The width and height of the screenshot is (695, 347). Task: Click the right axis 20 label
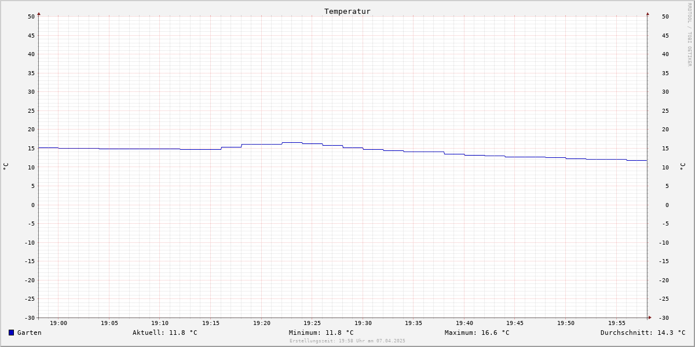pyautogui.click(x=665, y=130)
